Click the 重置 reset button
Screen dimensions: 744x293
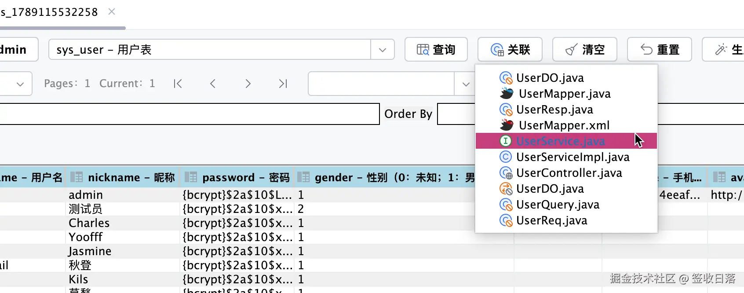pyautogui.click(x=660, y=49)
